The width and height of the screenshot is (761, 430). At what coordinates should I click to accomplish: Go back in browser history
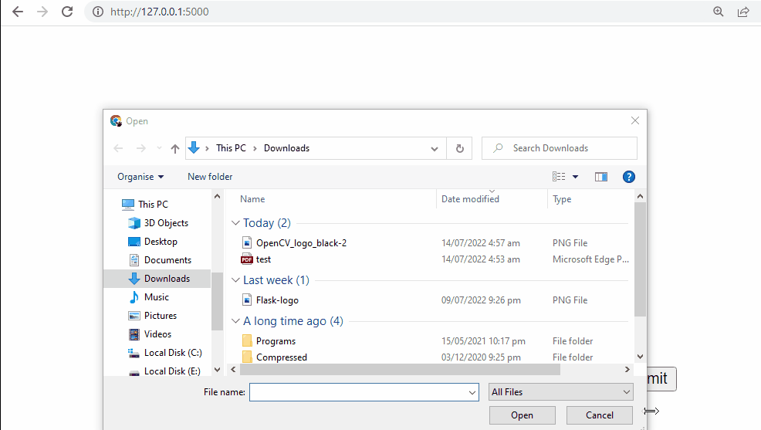pyautogui.click(x=18, y=12)
